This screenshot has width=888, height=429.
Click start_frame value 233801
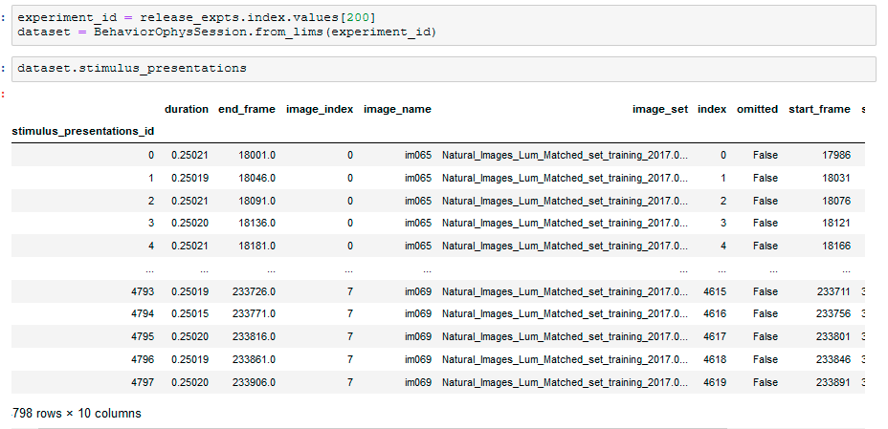(833, 336)
